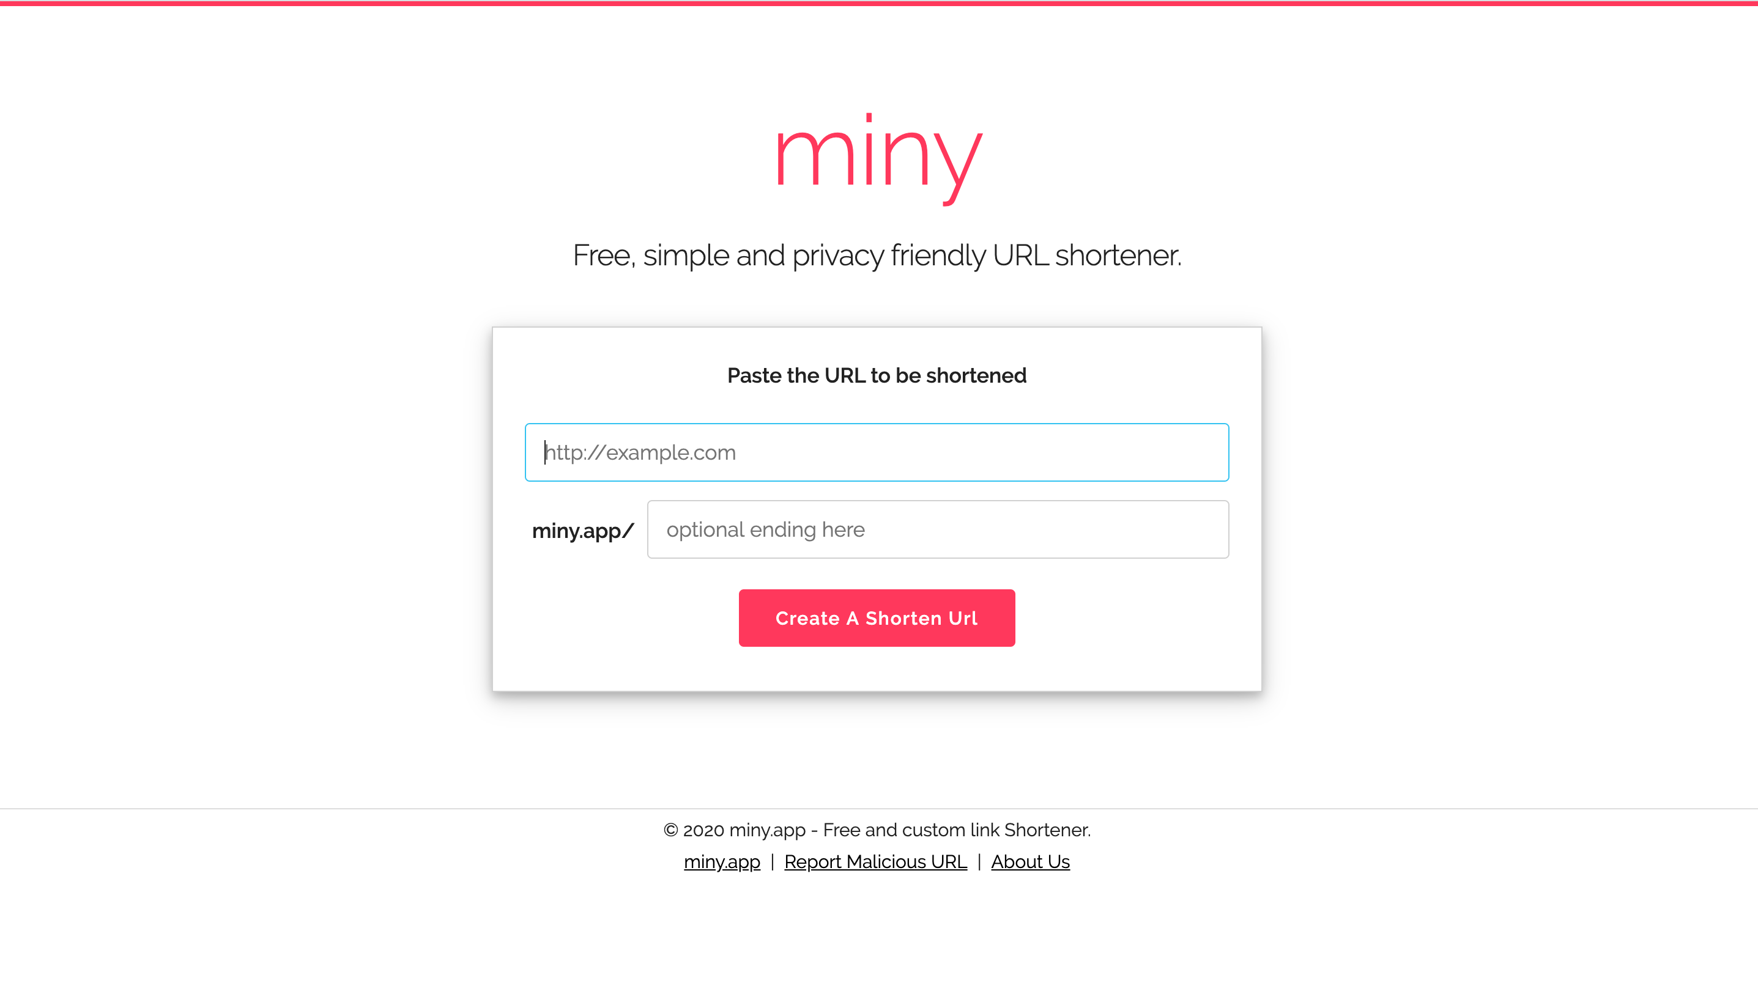The image size is (1758, 1005).
Task: Click the optional ending here field
Action: coord(937,529)
